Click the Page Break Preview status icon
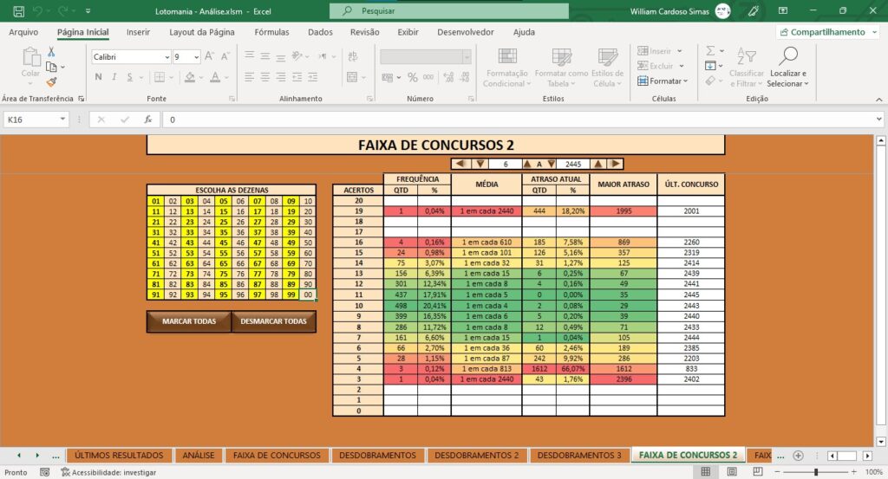The width and height of the screenshot is (888, 479). pyautogui.click(x=758, y=472)
